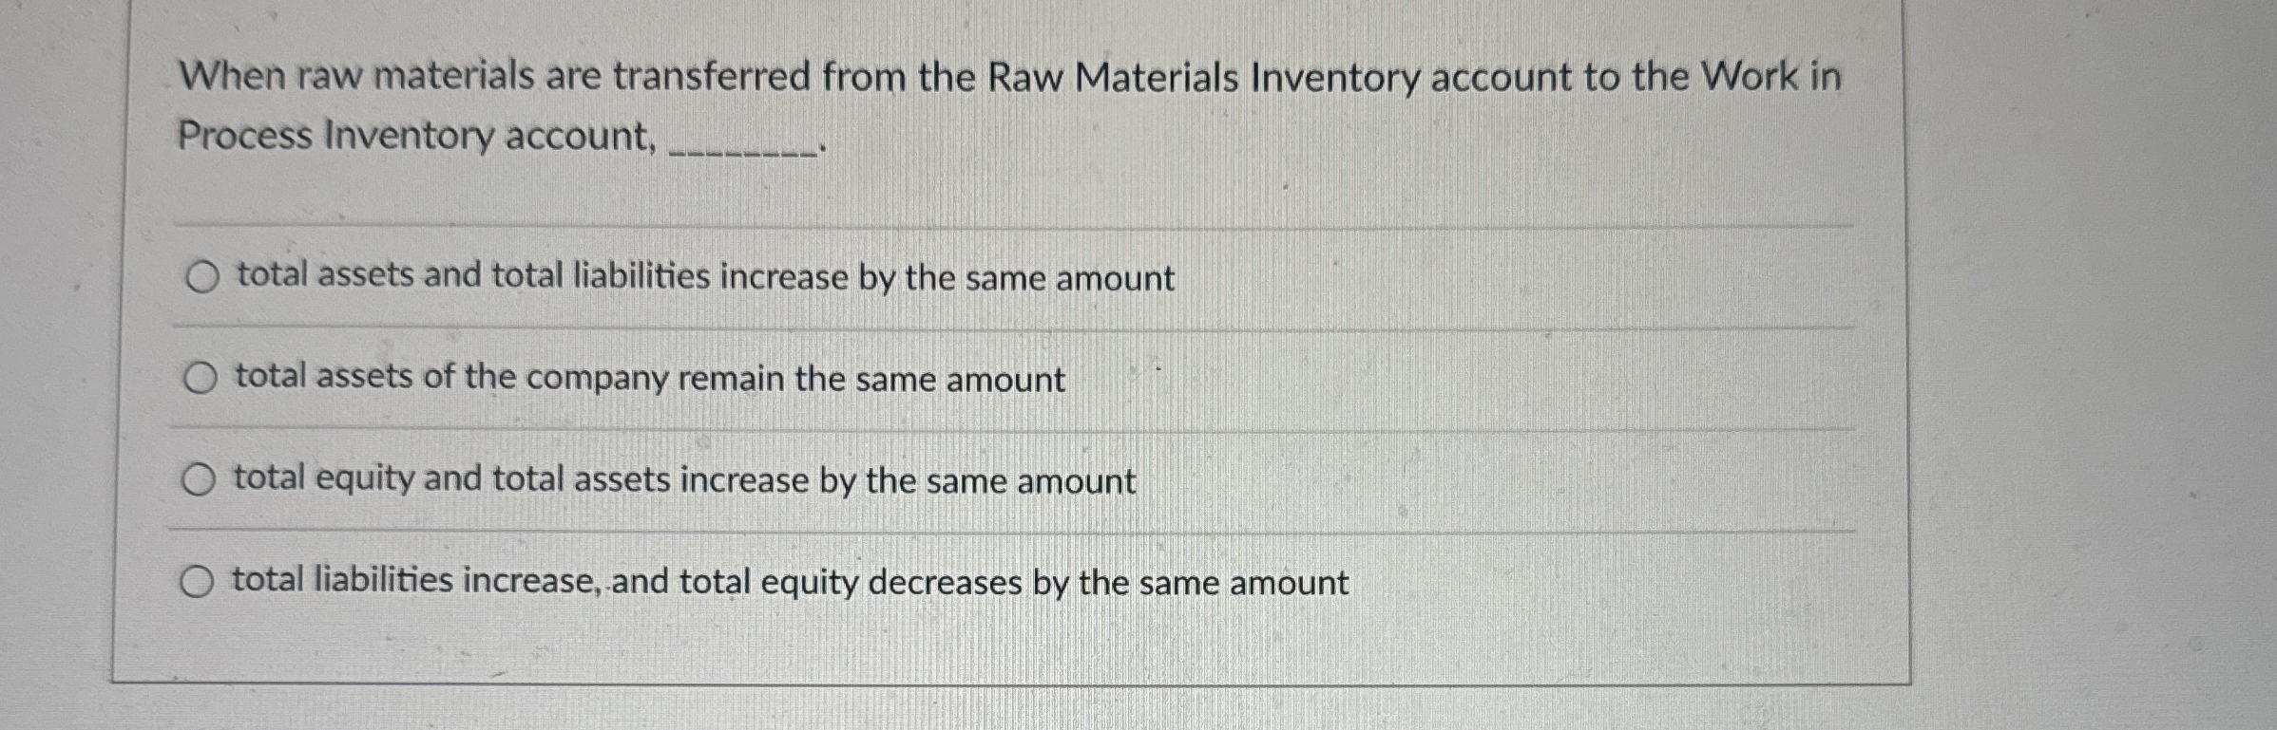This screenshot has height=730, width=2277.
Task: Select 'total liabilities increase, and total equity decreases' option
Action: (x=199, y=582)
